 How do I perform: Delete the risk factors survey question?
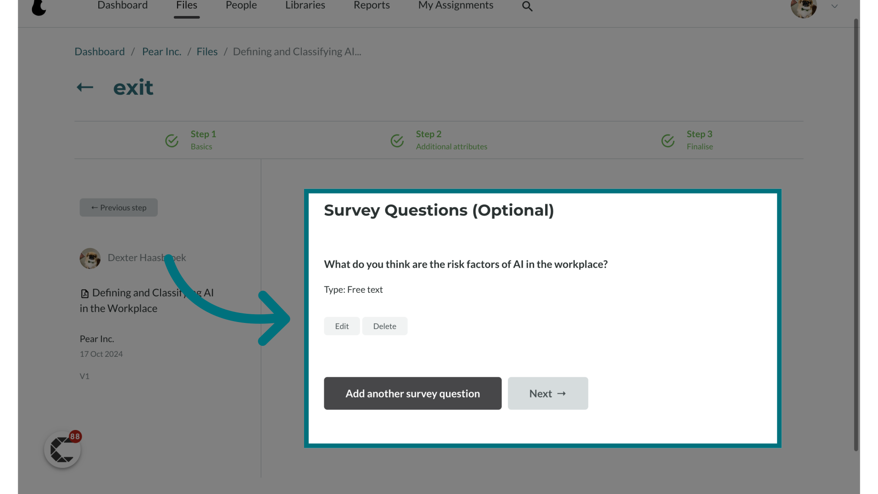[385, 326]
